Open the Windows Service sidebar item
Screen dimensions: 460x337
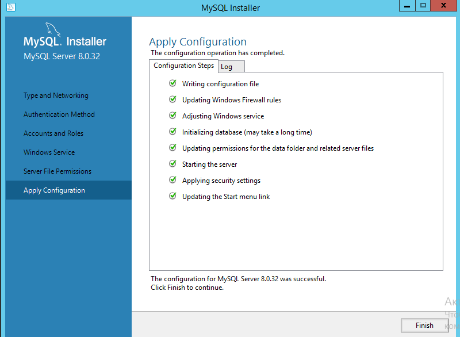[49, 152]
